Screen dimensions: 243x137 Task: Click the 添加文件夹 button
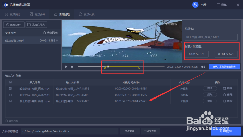(x=36, y=25)
